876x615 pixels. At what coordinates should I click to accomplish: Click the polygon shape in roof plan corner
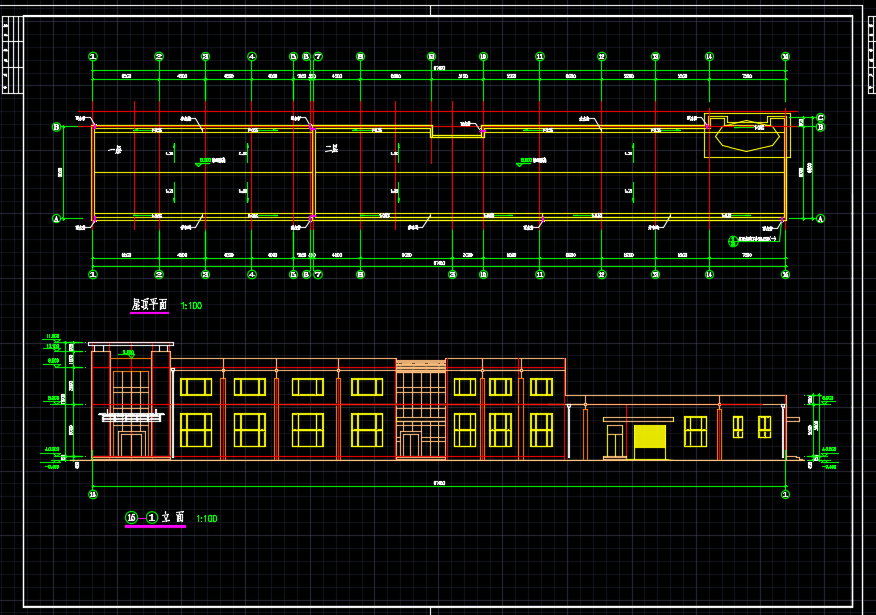pos(746,137)
